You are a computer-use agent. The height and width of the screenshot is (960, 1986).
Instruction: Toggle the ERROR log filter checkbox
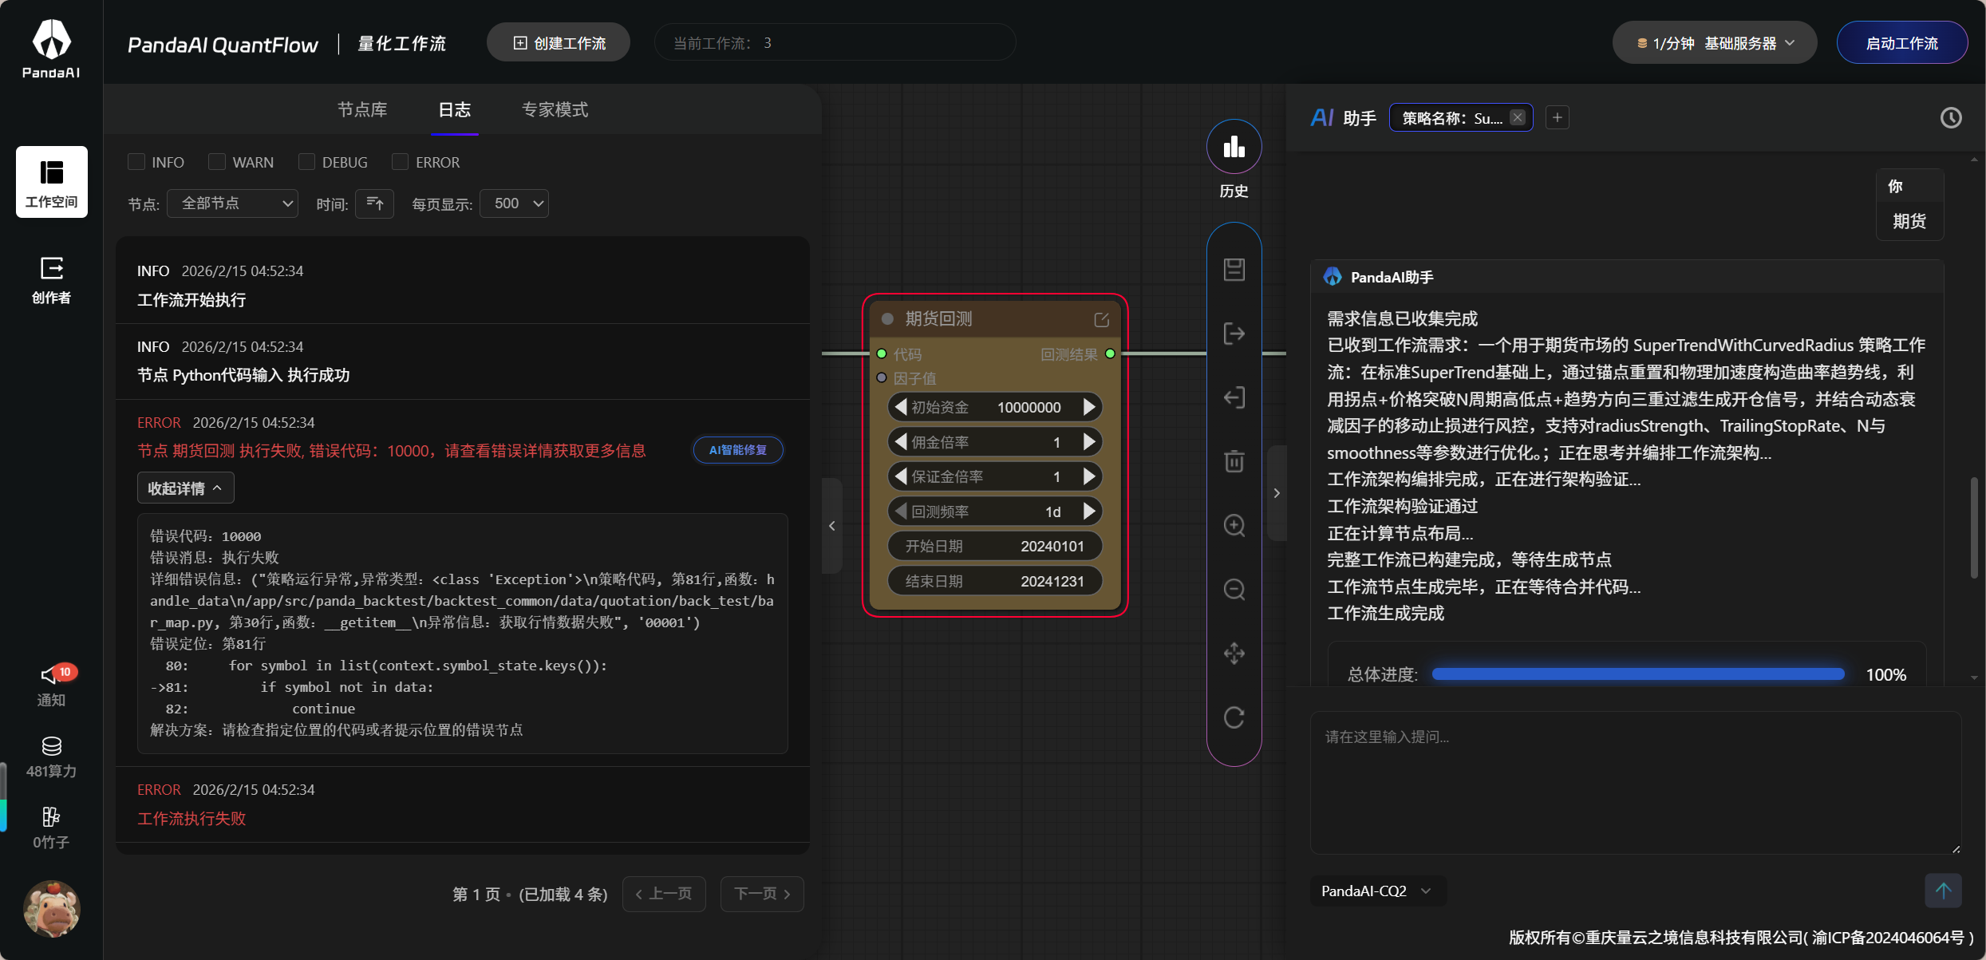(401, 162)
